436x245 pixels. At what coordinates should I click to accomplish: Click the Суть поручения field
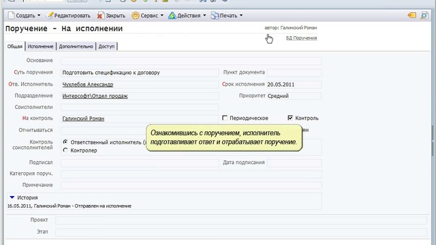coord(140,73)
